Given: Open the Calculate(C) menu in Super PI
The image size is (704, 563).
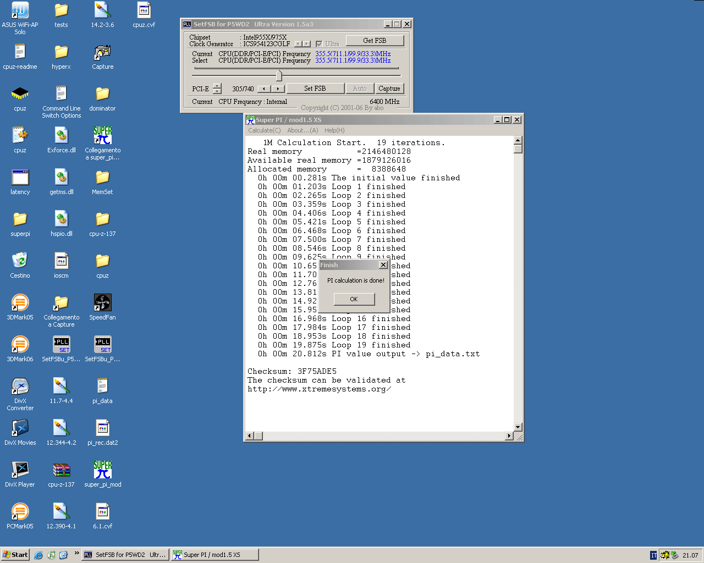Looking at the screenshot, I should [x=264, y=130].
